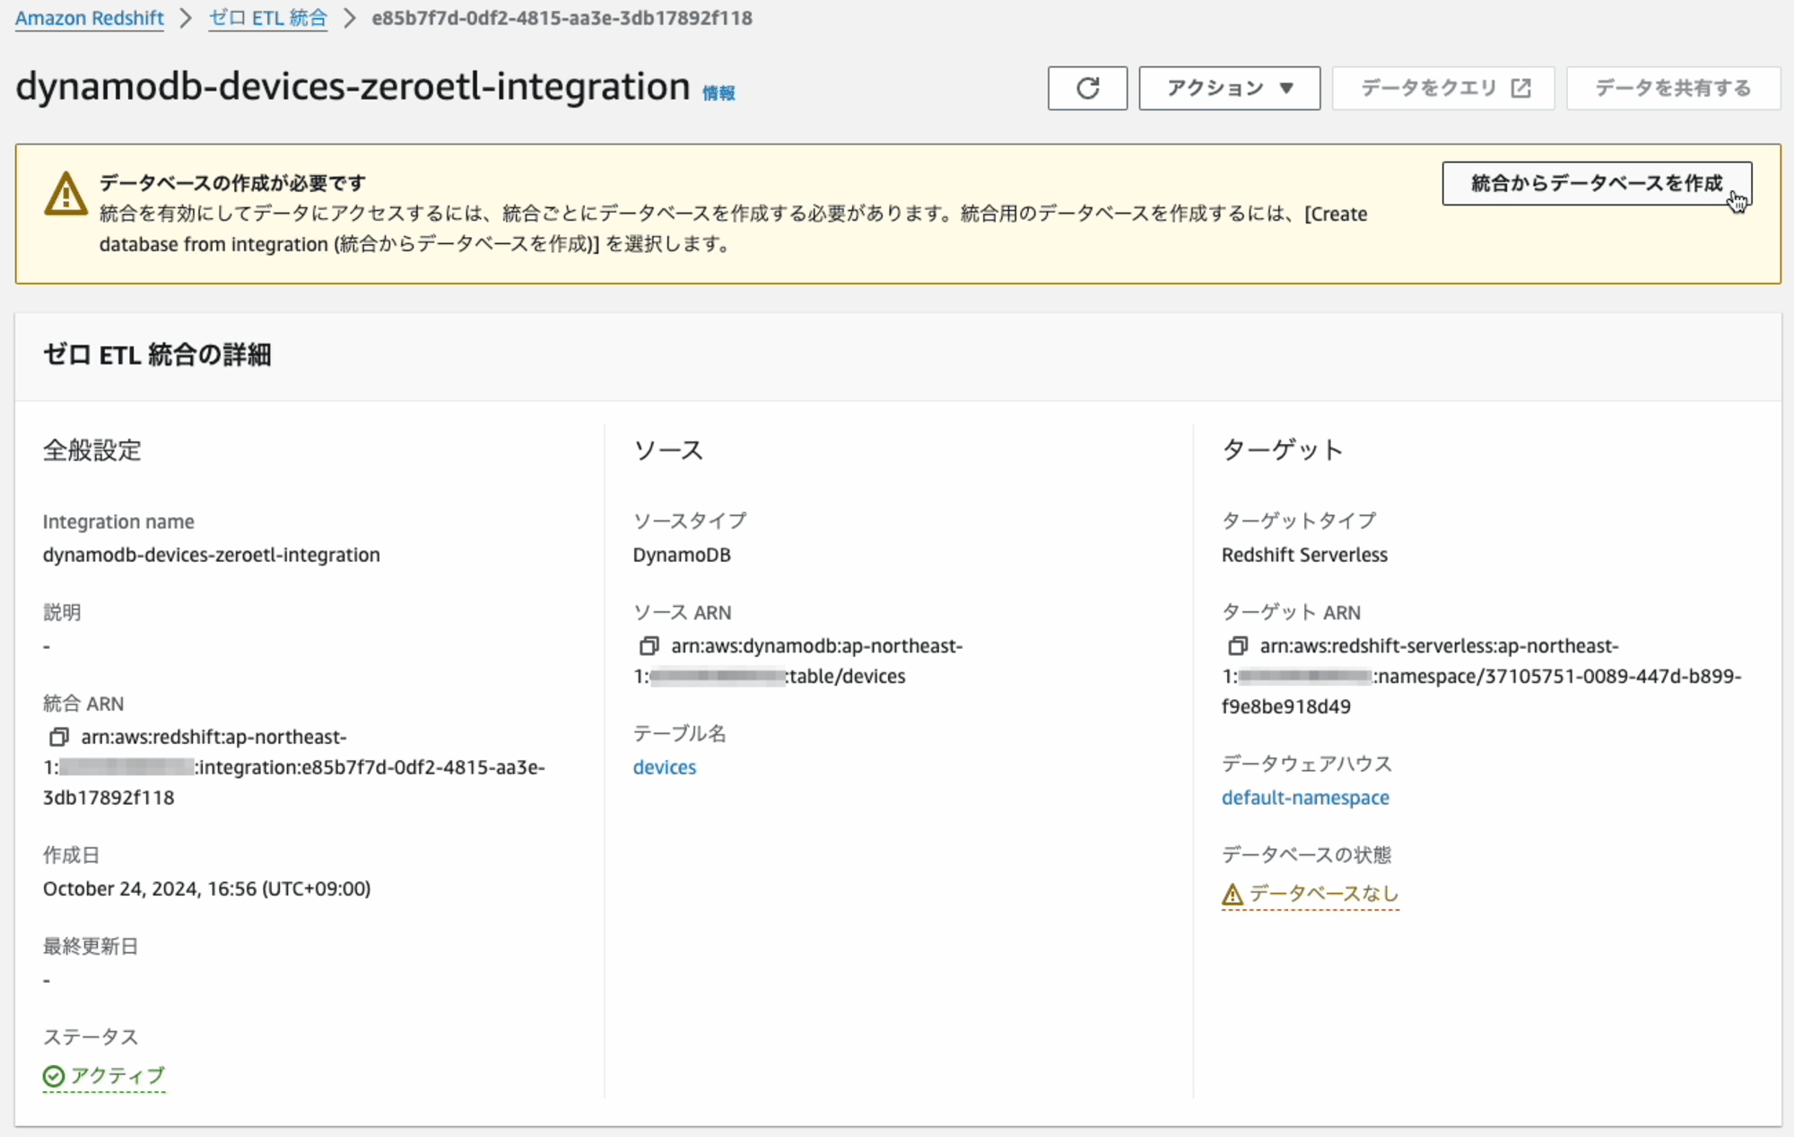Viewport: 1794px width, 1137px height.
Task: Copy the ソース ARN with copy icon
Action: [x=649, y=646]
